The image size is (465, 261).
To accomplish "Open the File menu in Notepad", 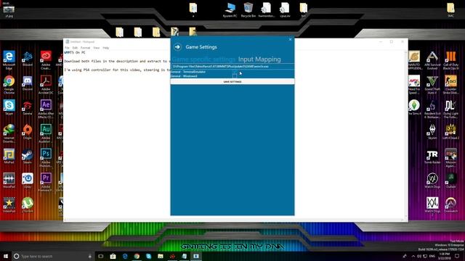I will coord(67,48).
